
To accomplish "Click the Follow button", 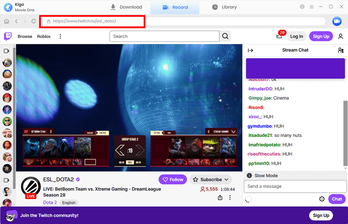I will click(173, 180).
